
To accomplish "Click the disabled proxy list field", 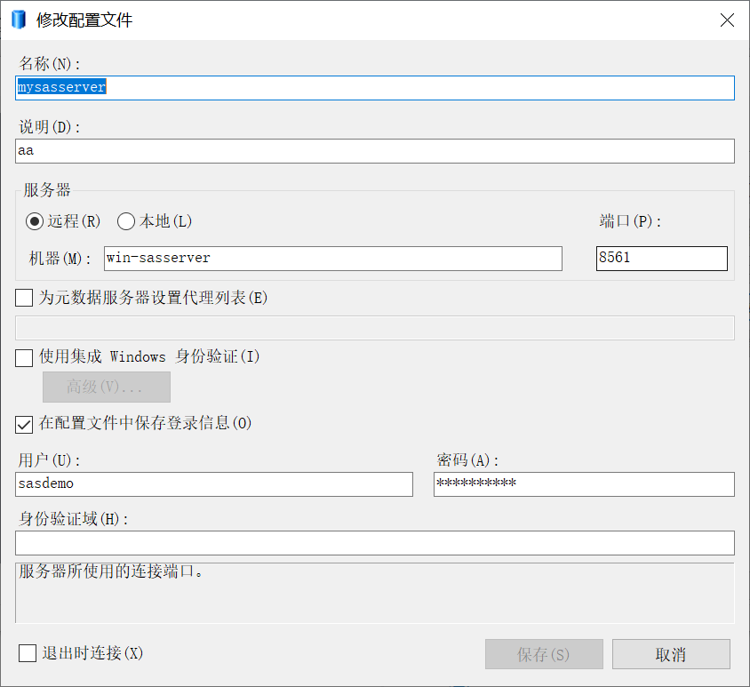I will [x=375, y=328].
